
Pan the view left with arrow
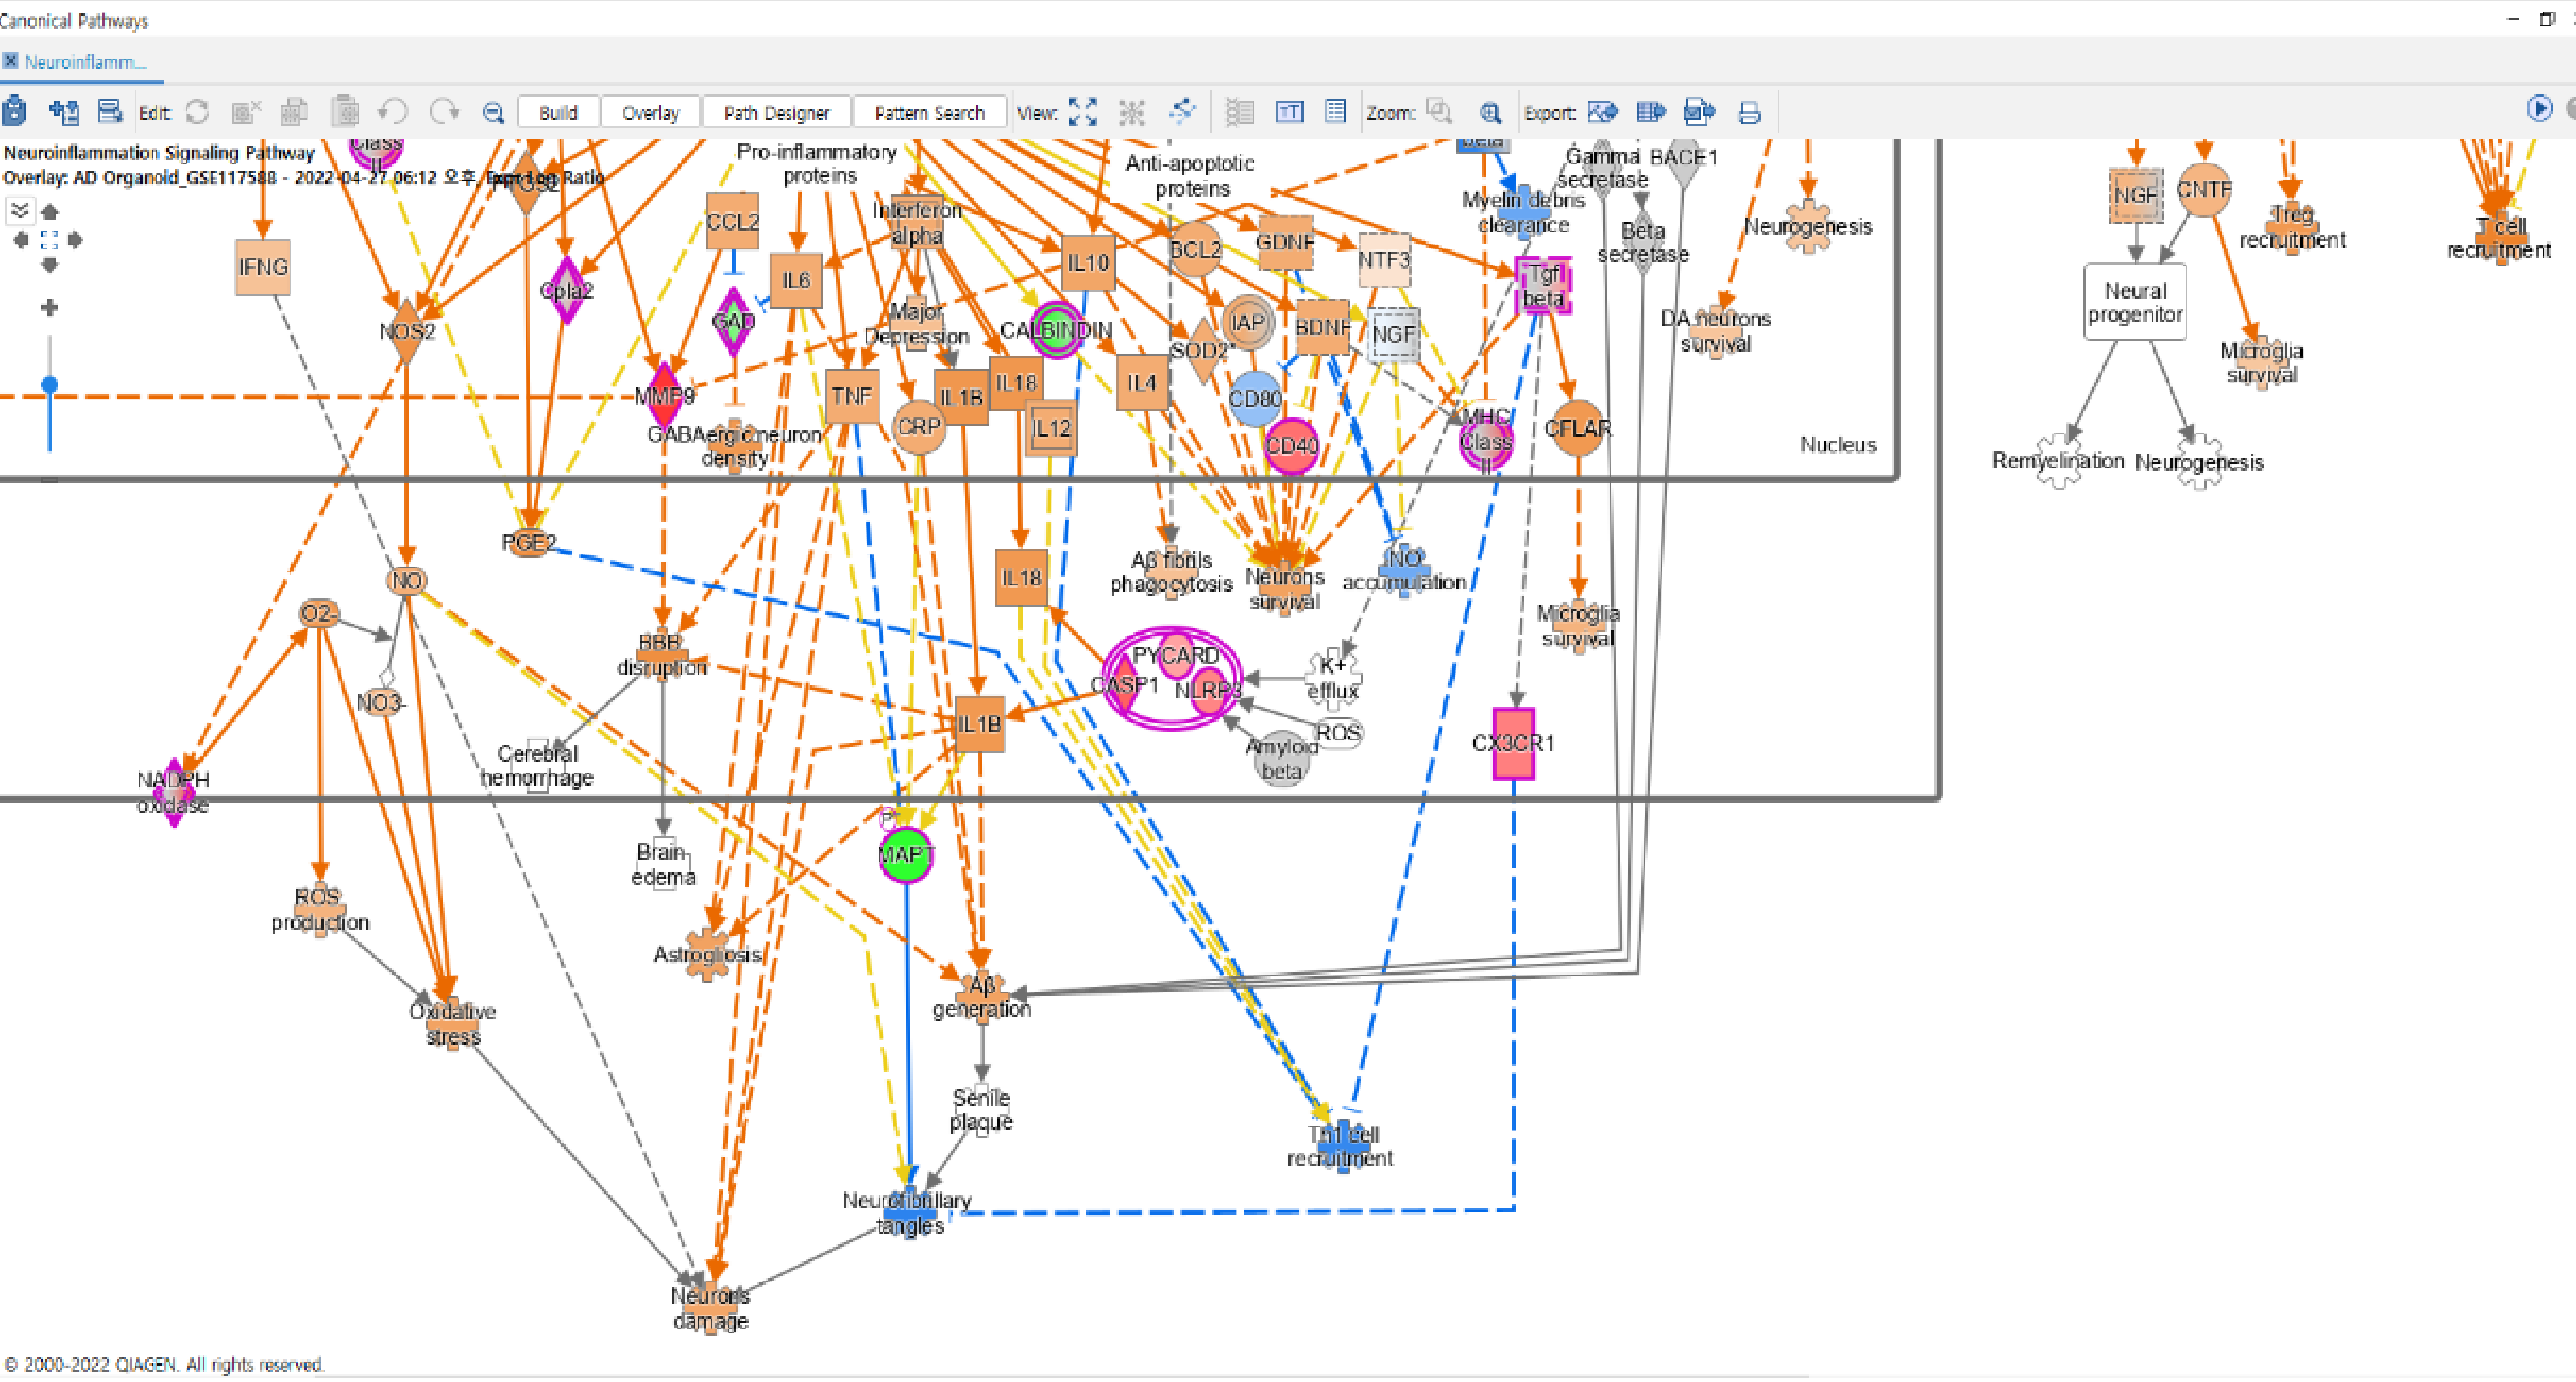21,240
